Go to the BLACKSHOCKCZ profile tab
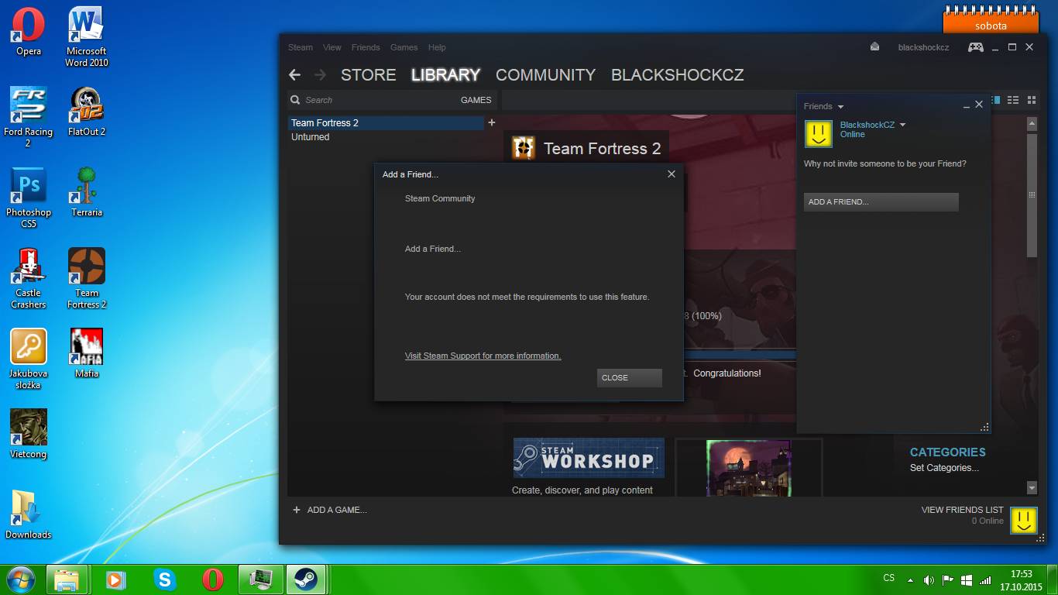The width and height of the screenshot is (1058, 595). [x=678, y=75]
